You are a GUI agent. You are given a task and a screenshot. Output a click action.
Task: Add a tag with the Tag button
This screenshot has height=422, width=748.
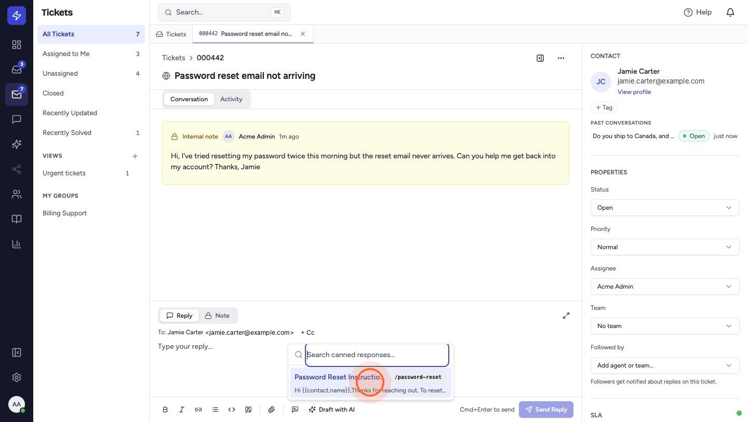coord(604,107)
